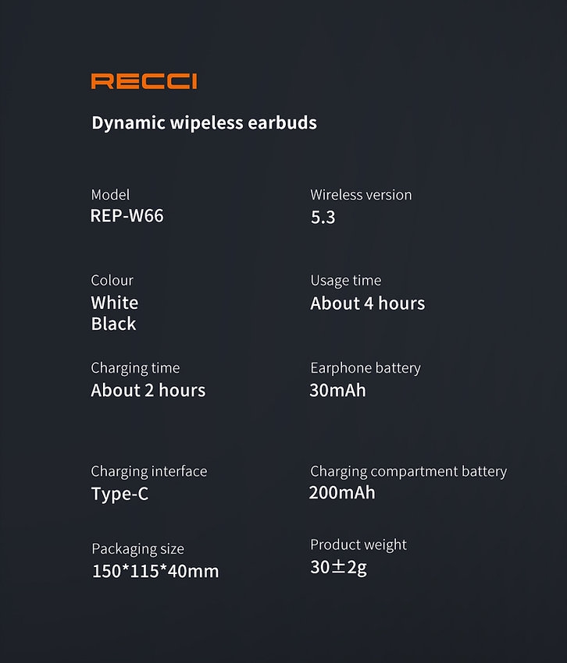Select the Charging time label
Viewport: 567px width, 663px height.
click(x=135, y=367)
